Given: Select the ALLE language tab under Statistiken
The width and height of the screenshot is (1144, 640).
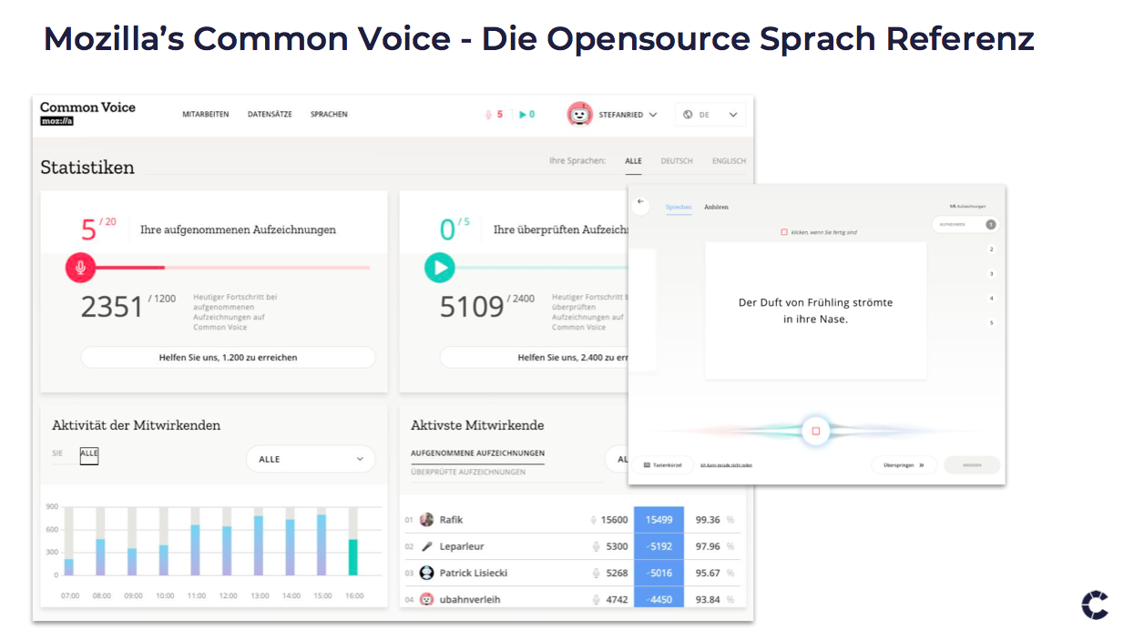Looking at the screenshot, I should coord(633,161).
